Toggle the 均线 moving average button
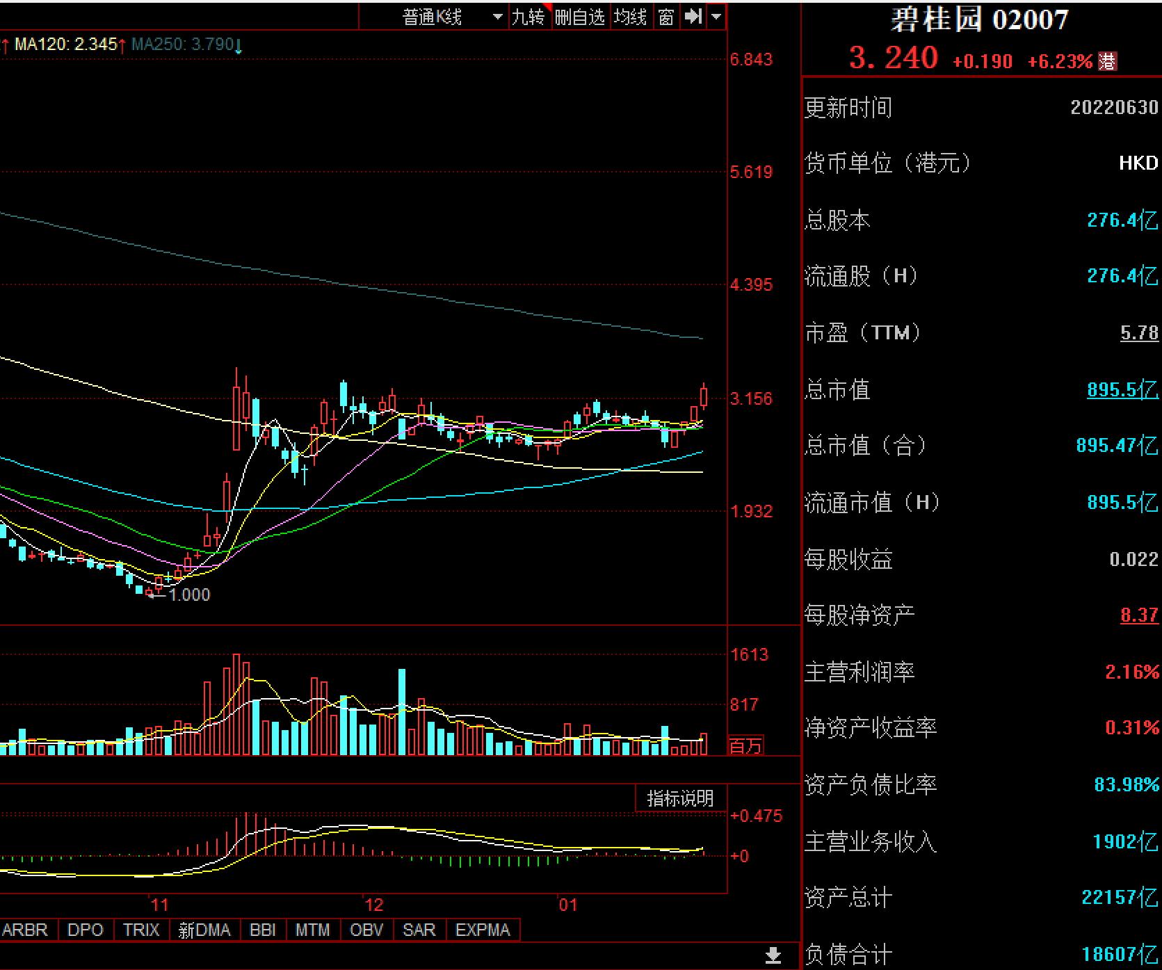 pos(631,17)
